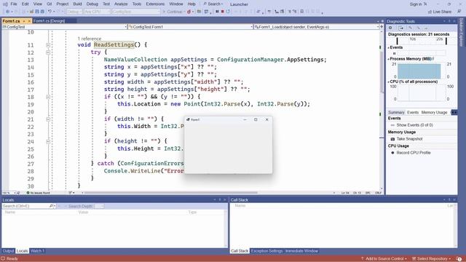The image size is (466, 262).
Task: Close the Form1.cs tab with its X
Action: [x=29, y=21]
